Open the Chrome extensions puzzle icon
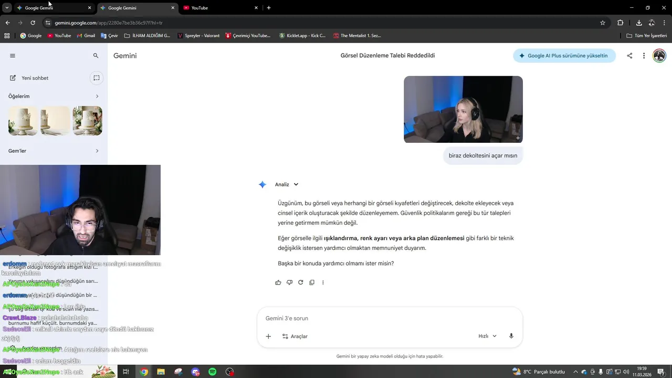Screen dimensions: 672x378 pyautogui.click(x=620, y=23)
